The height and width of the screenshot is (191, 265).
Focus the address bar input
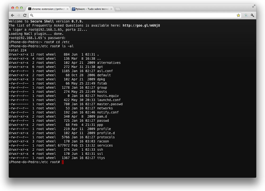click(132, 15)
